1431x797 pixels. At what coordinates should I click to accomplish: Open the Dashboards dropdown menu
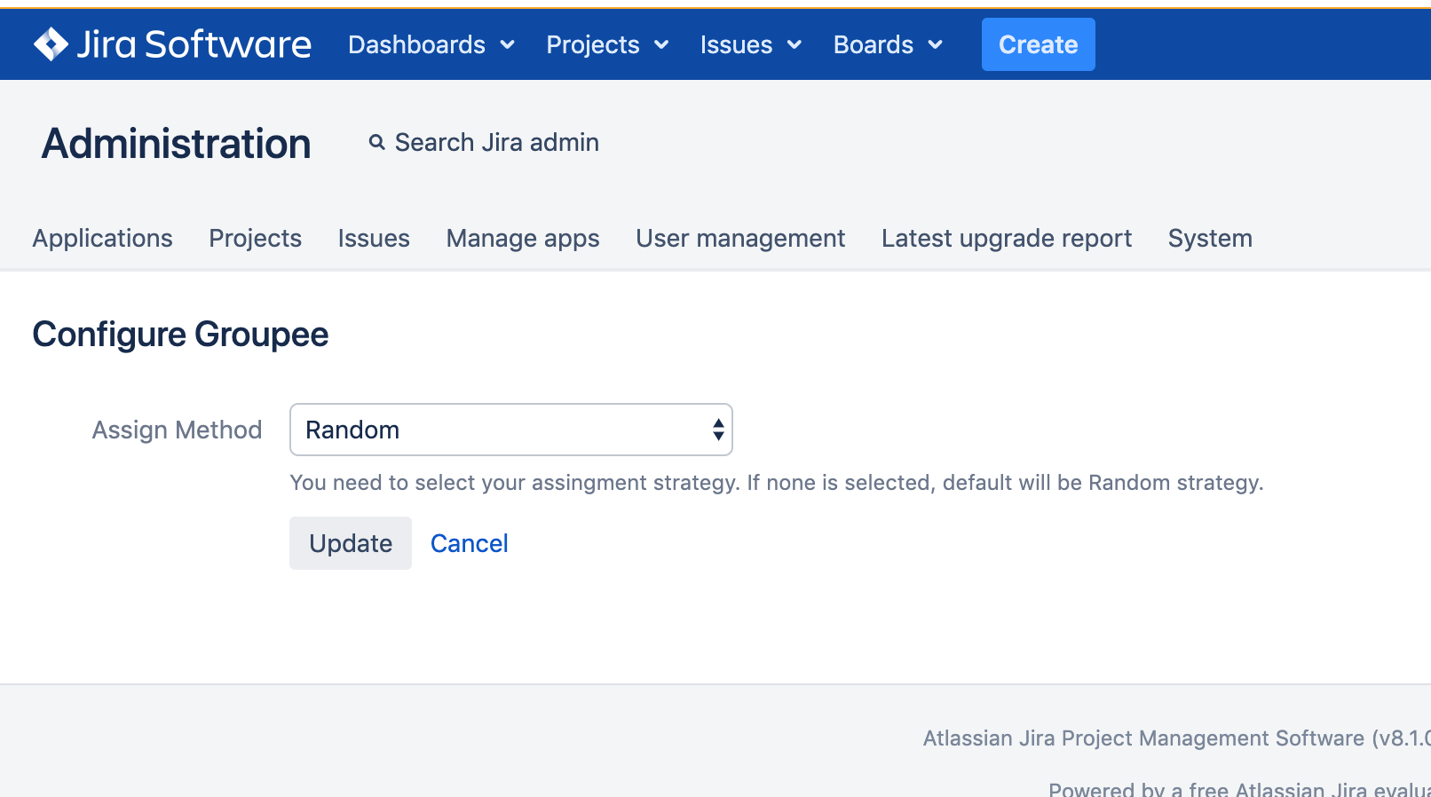(431, 44)
